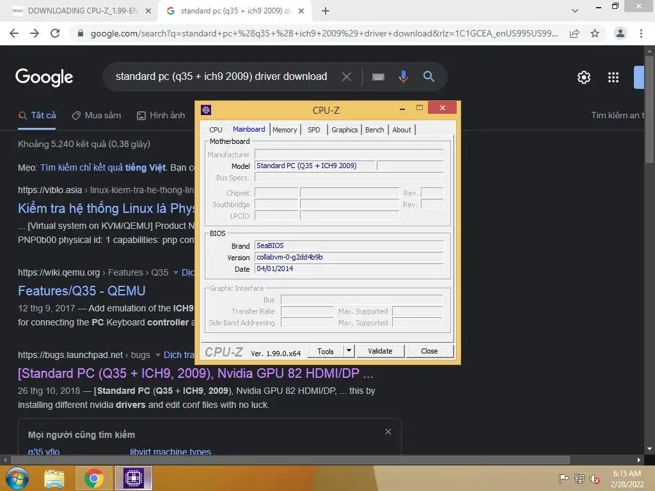Switch to Chrome on the taskbar

click(x=93, y=478)
